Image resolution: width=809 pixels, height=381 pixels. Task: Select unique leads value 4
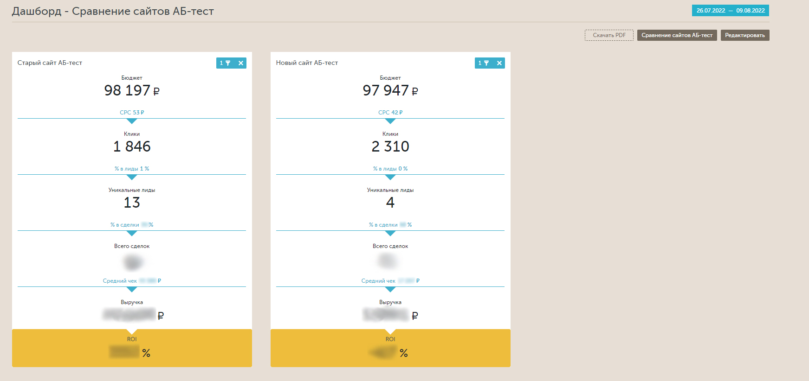(x=390, y=203)
